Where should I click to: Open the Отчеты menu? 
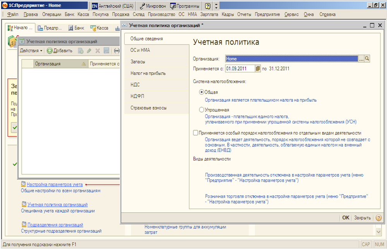pyautogui.click(x=244, y=14)
